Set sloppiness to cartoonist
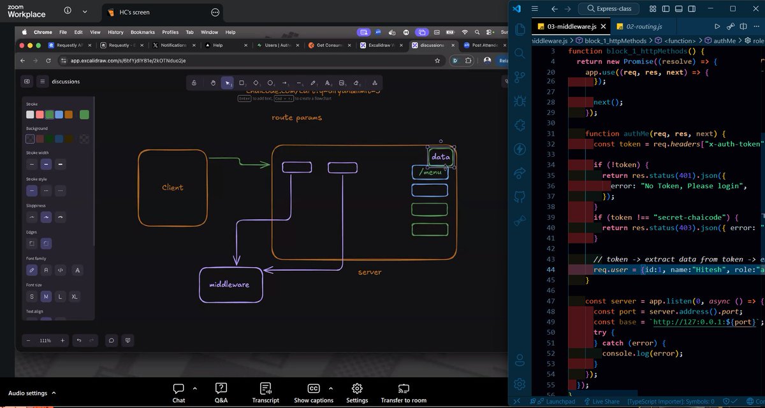 (61, 217)
